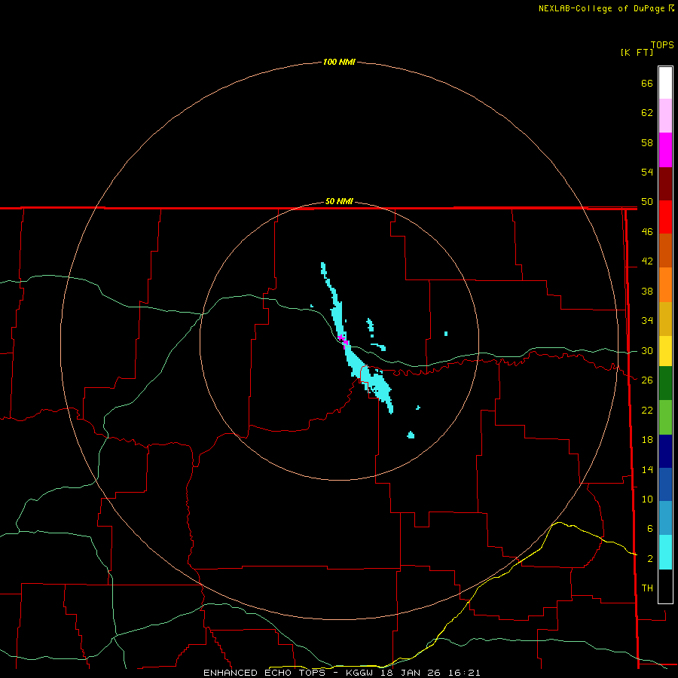Click the 50 NMI range ring label
Viewport: 678px width, 678px height.
click(x=339, y=201)
